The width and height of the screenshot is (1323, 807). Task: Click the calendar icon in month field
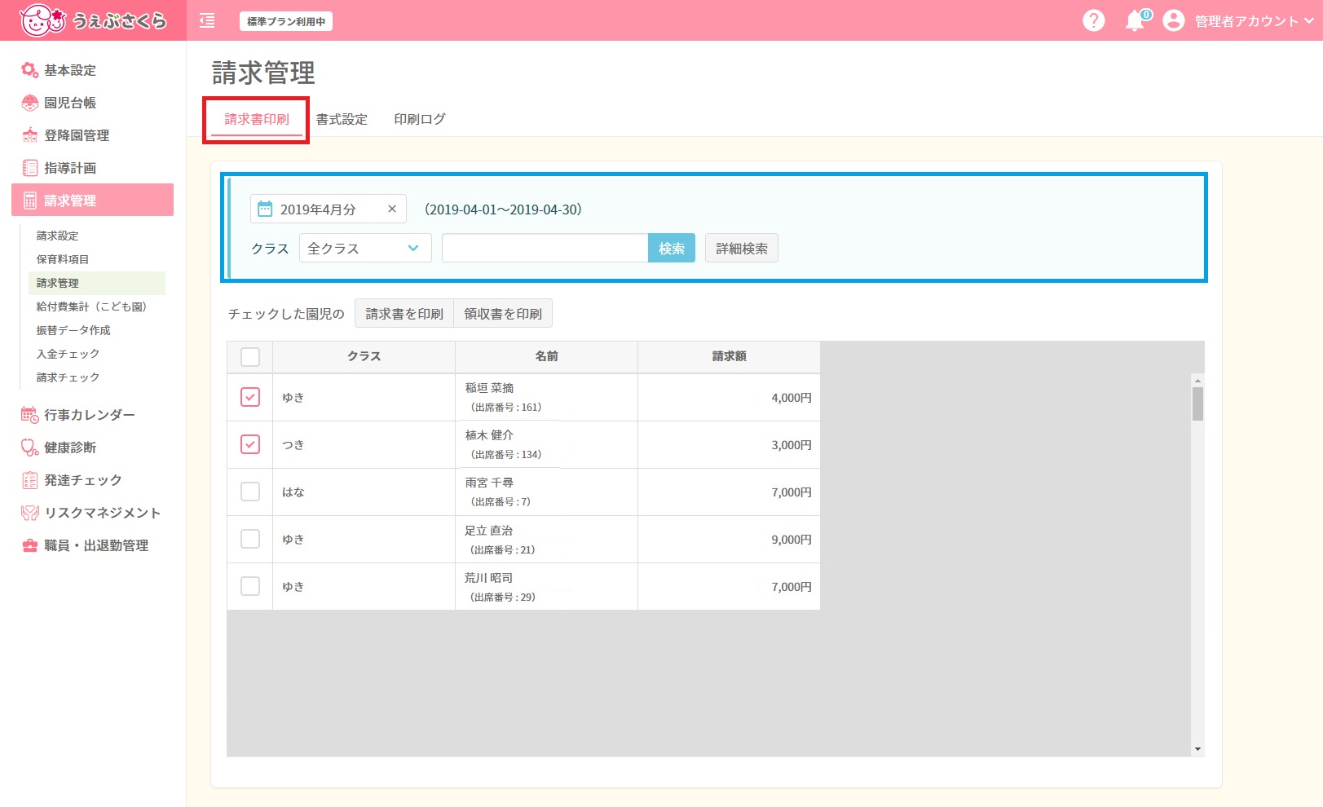(x=265, y=209)
